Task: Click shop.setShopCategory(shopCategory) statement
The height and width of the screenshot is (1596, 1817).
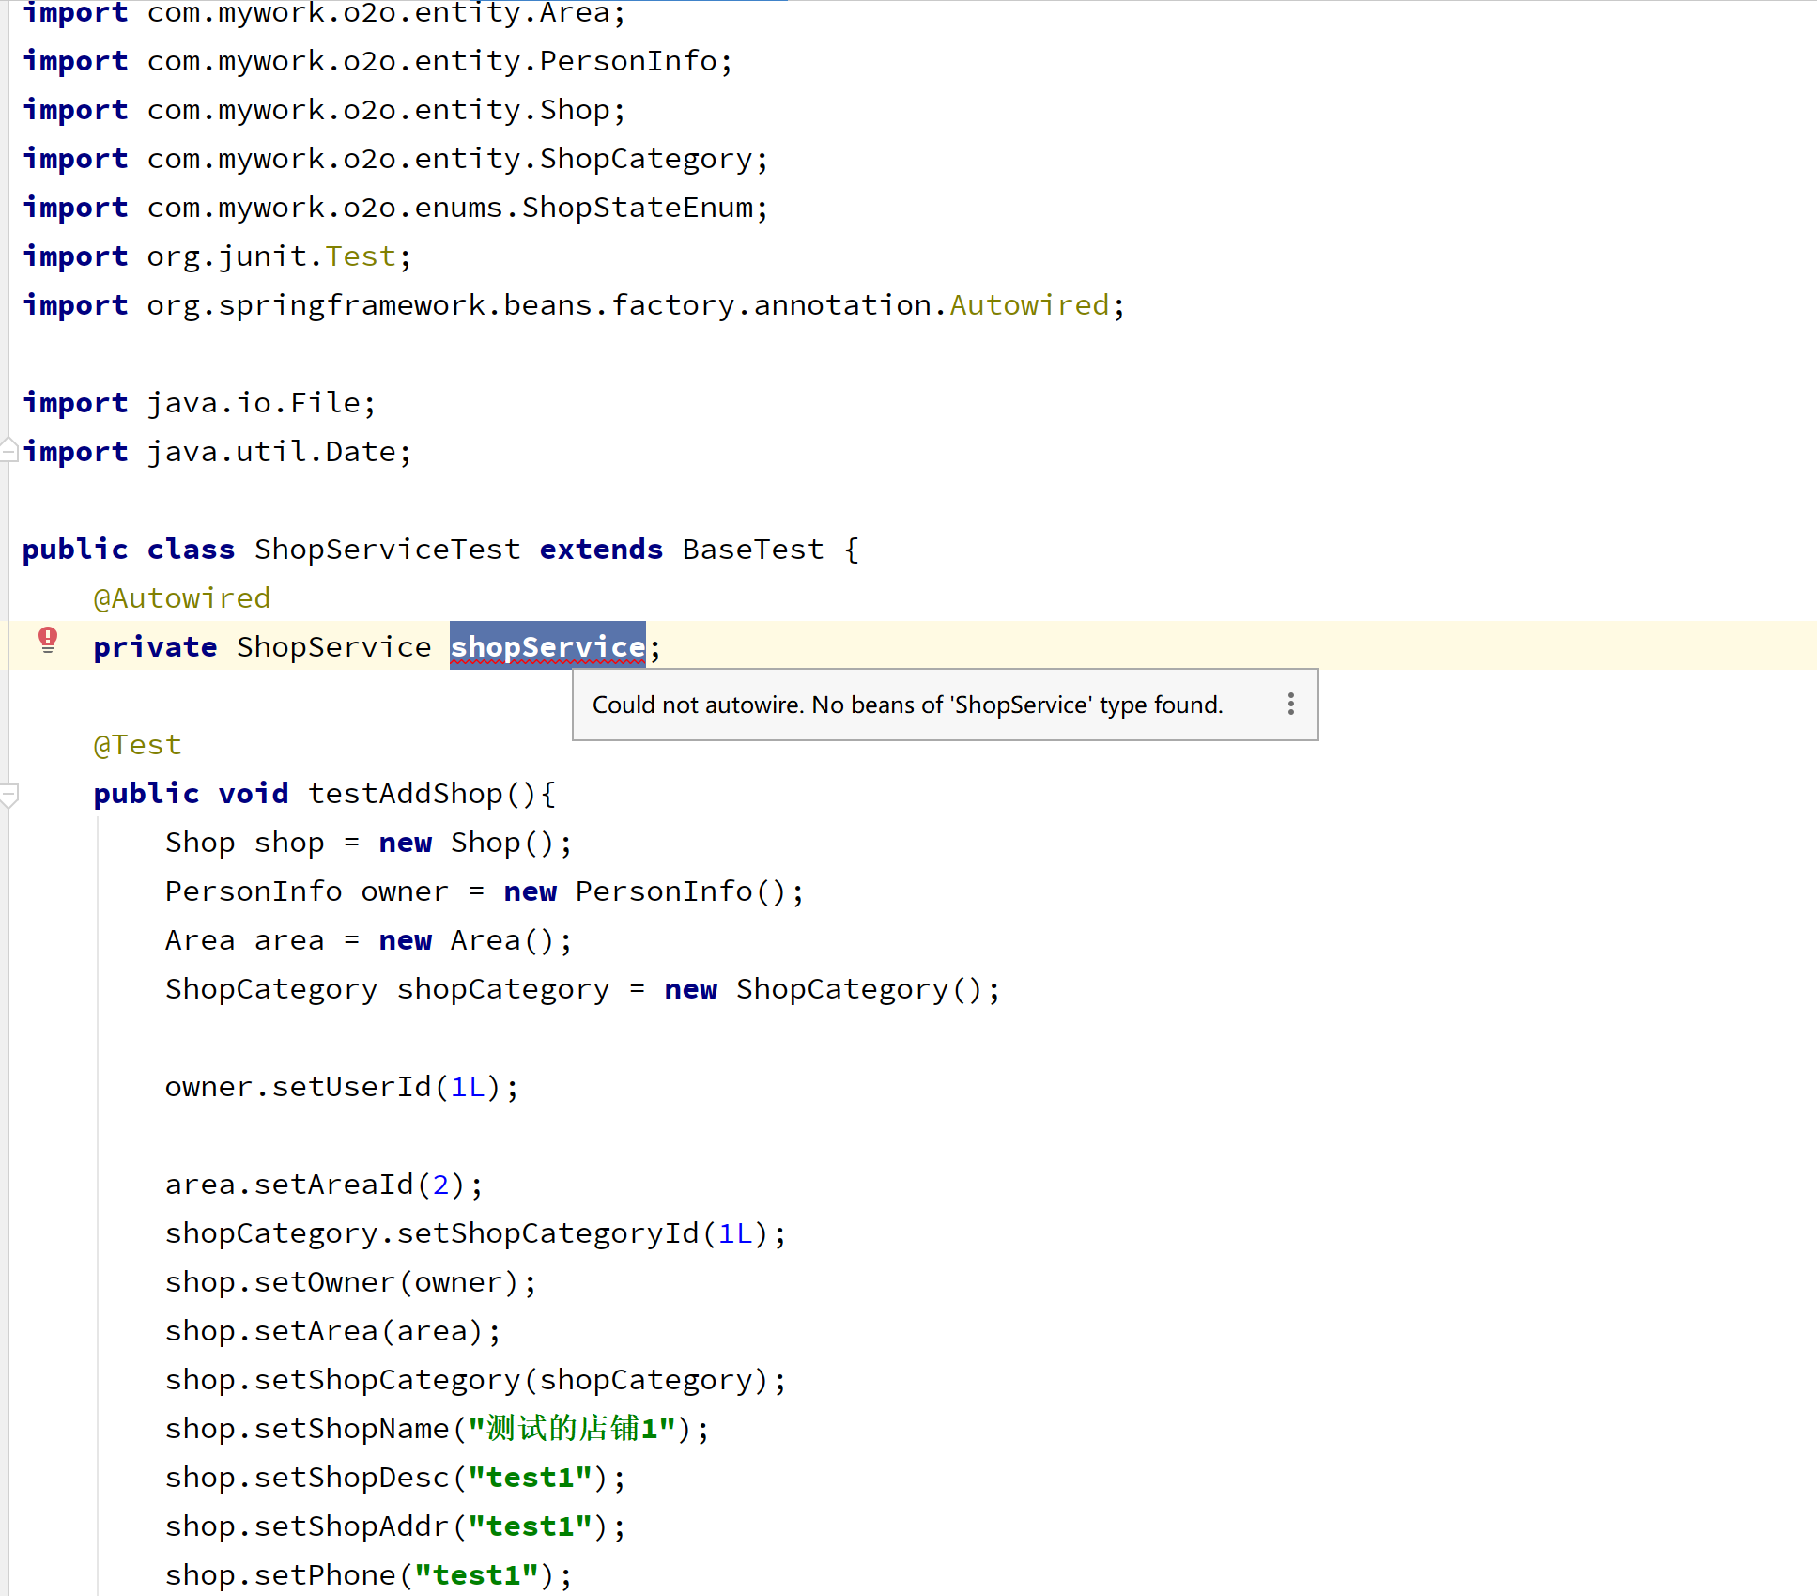Action: (x=476, y=1380)
